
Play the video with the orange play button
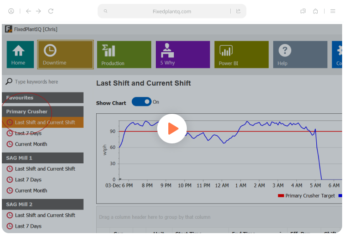pyautogui.click(x=172, y=129)
